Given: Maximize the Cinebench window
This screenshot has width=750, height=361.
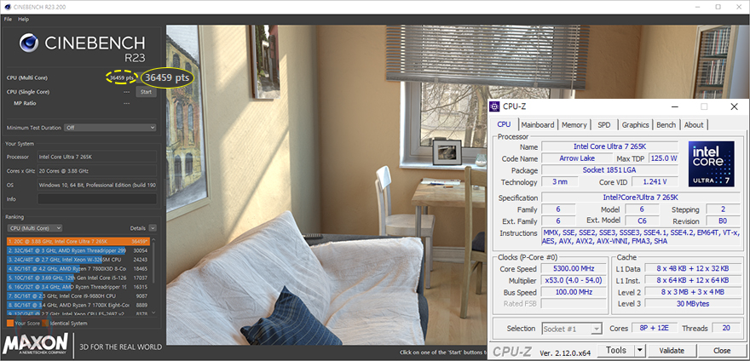Looking at the screenshot, I should point(718,7).
